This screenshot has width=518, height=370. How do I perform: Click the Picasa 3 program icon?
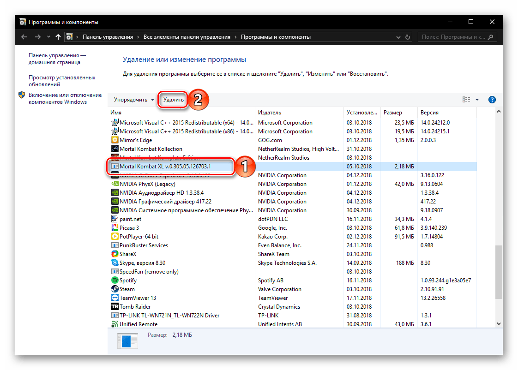[115, 228]
